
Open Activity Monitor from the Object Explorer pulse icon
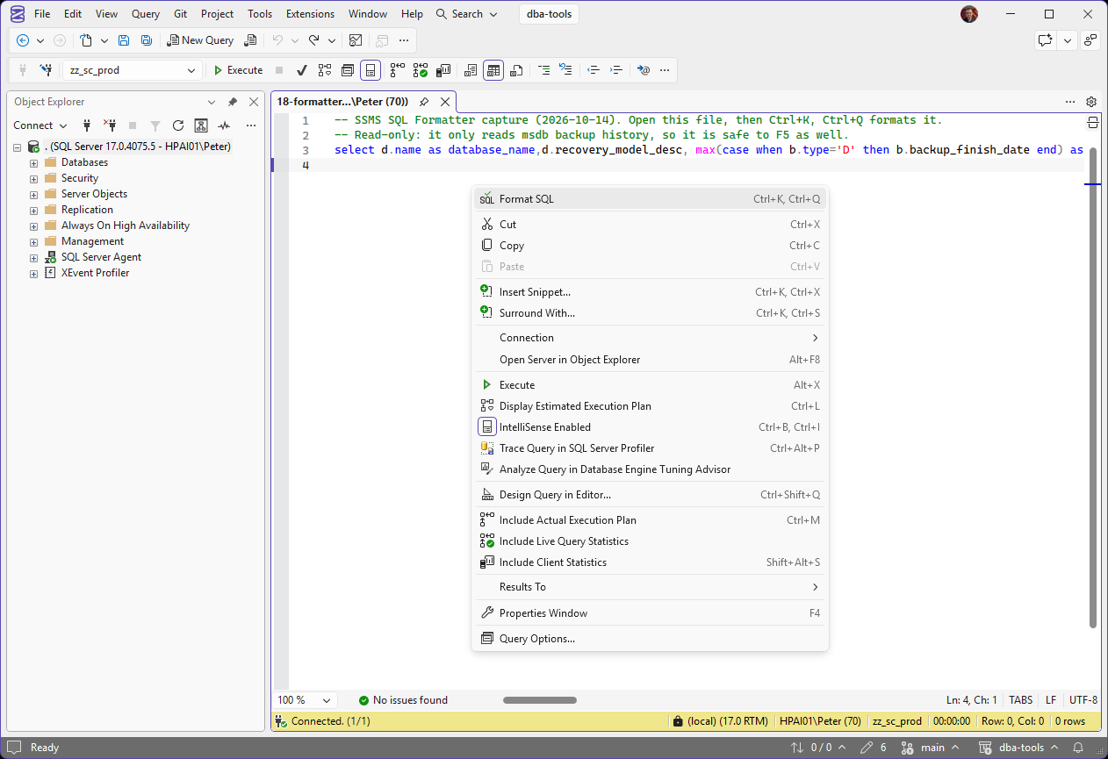pos(224,125)
